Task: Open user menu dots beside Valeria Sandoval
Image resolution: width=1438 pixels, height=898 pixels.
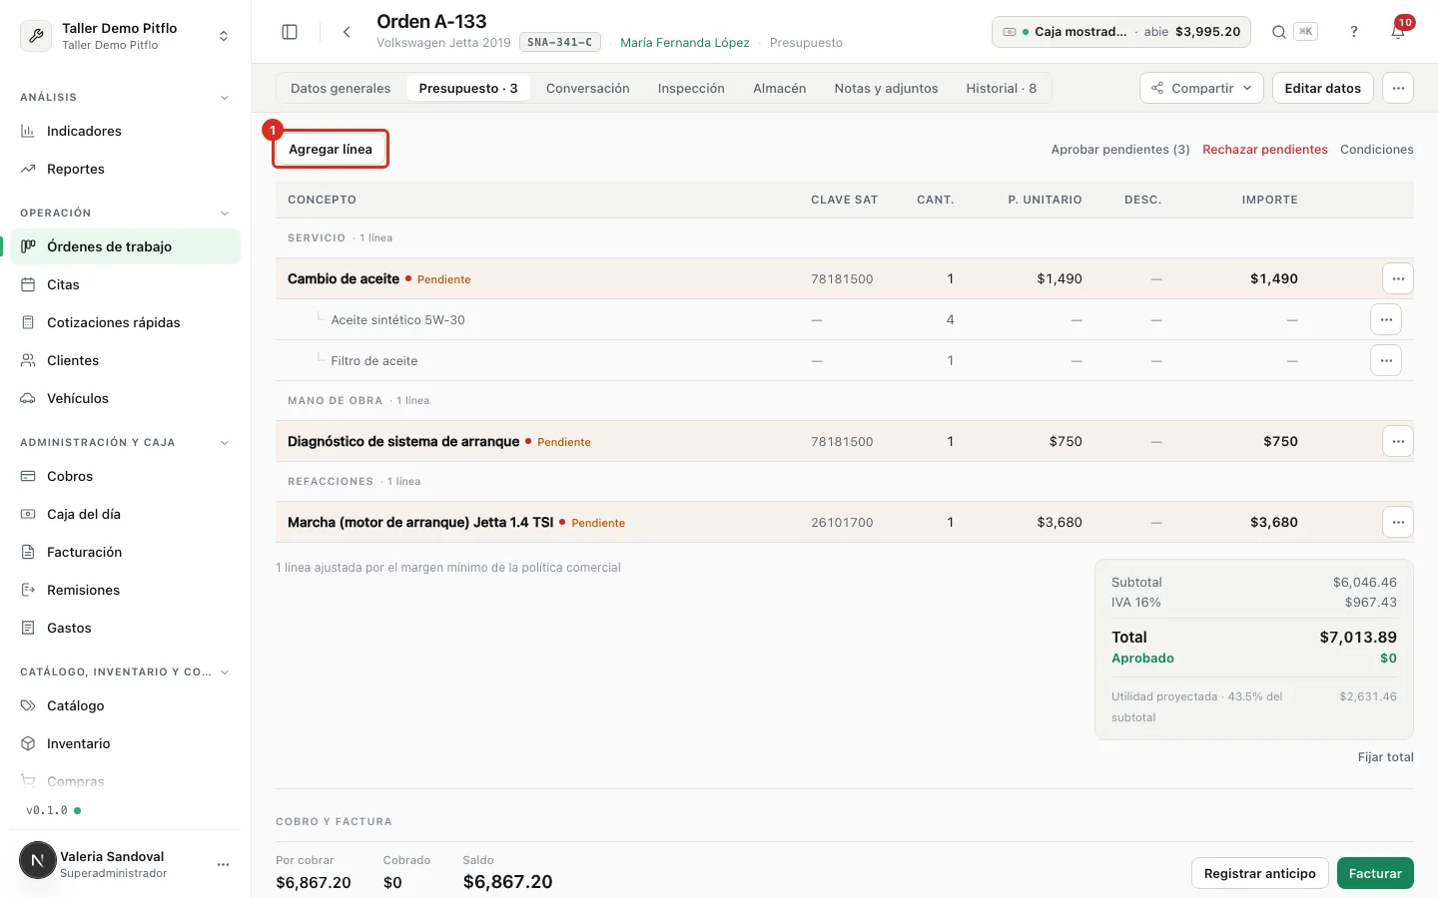Action: [223, 864]
